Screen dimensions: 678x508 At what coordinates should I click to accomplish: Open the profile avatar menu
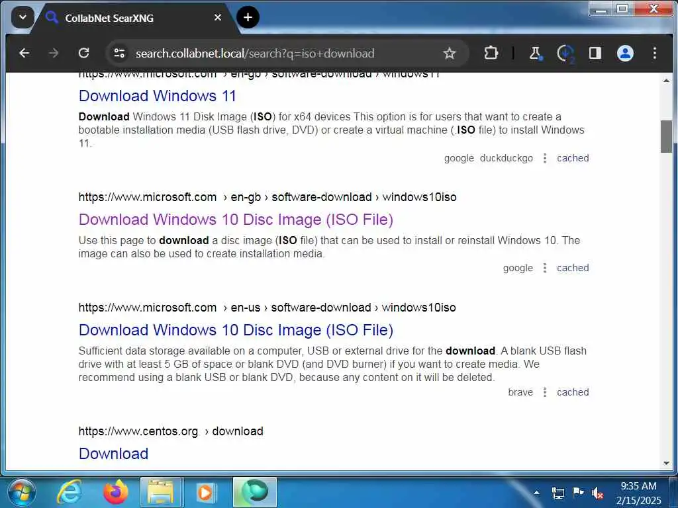pyautogui.click(x=625, y=53)
